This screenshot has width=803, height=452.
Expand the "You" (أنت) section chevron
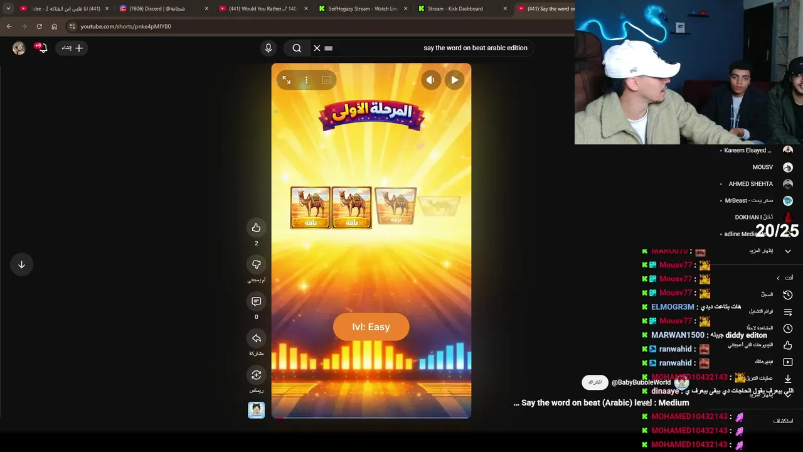coord(778,278)
